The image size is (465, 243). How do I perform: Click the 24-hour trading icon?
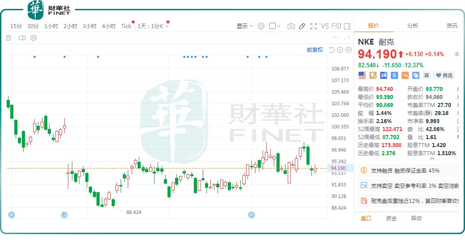click(x=383, y=75)
